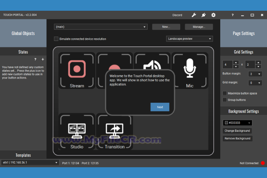
Task: Click the Port 2: 12135 text
Action: pos(90,163)
